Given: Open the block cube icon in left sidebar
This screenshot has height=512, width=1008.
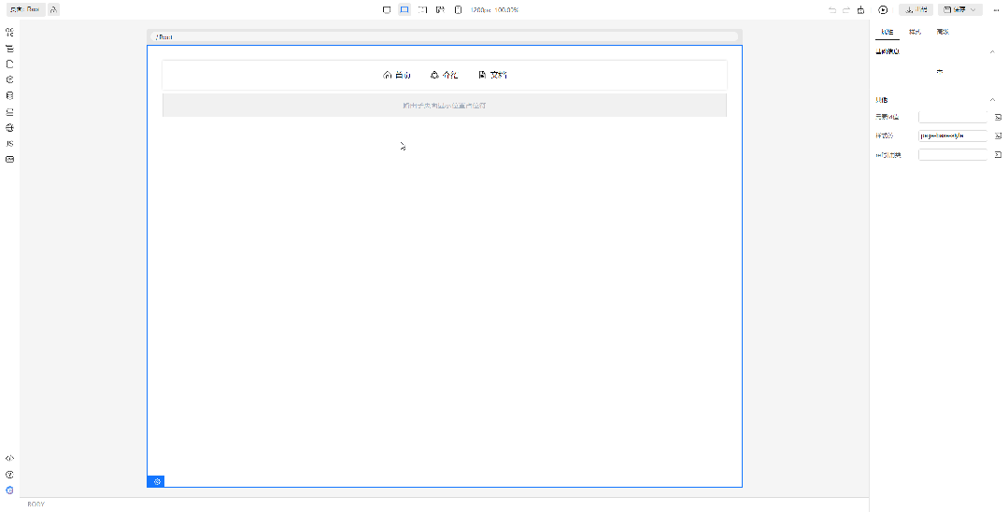Looking at the screenshot, I should (x=9, y=79).
